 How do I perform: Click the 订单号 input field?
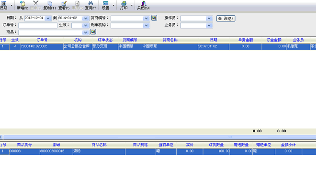click(x=38, y=25)
